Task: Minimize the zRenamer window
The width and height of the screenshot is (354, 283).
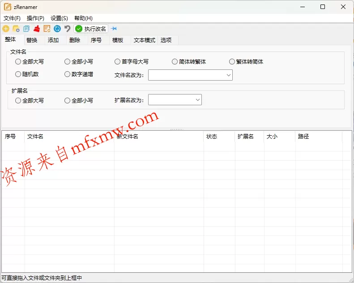Action: coord(303,7)
